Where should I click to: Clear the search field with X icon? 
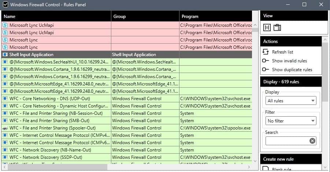point(312,141)
